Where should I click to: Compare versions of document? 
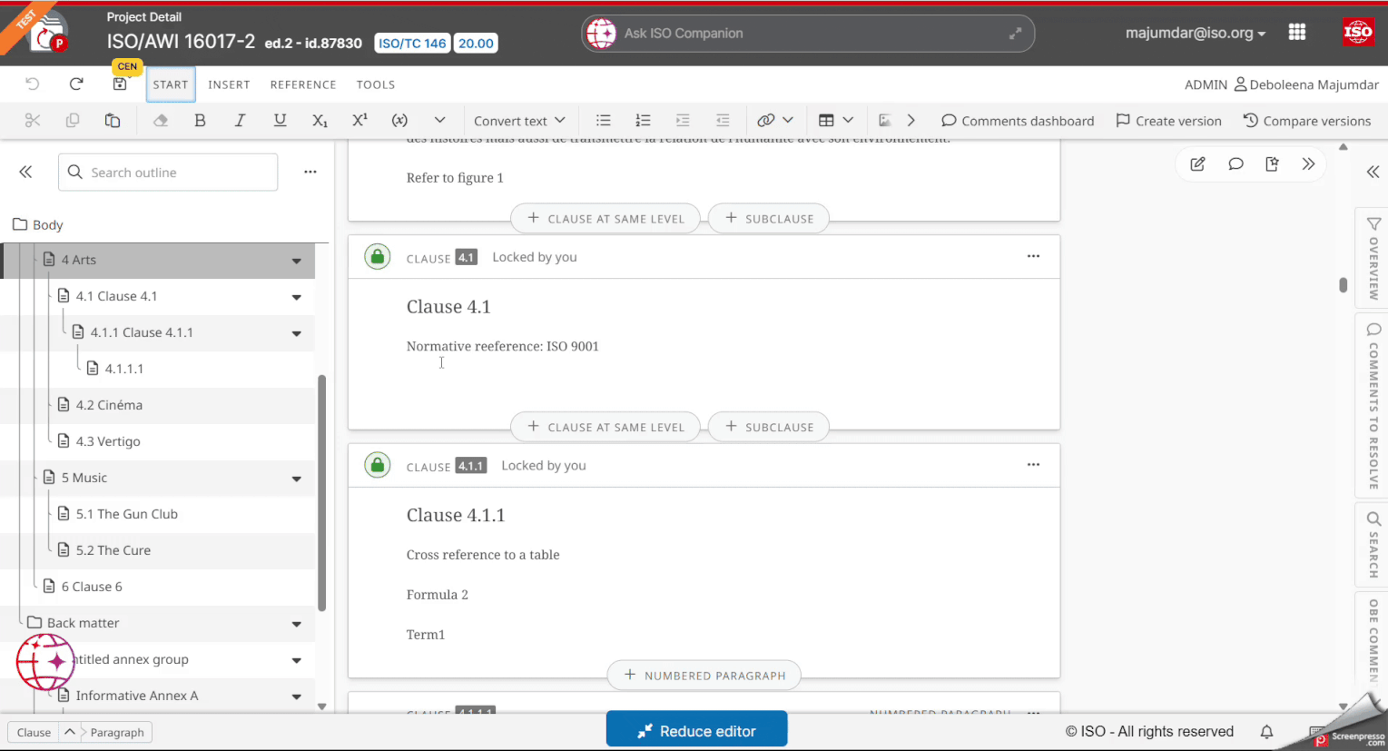(1306, 121)
